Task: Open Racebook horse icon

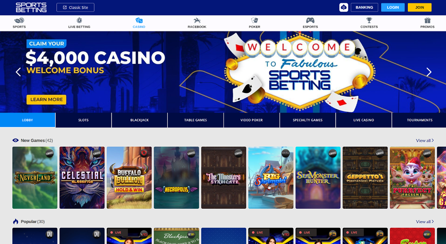Action: [x=197, y=20]
